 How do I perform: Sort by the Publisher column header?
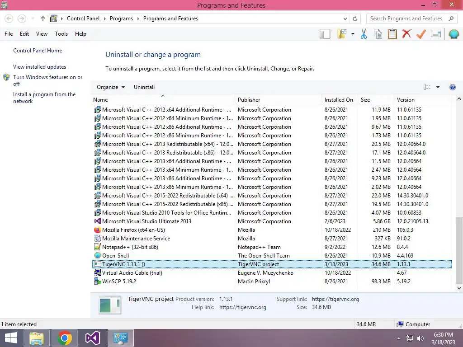278,100
